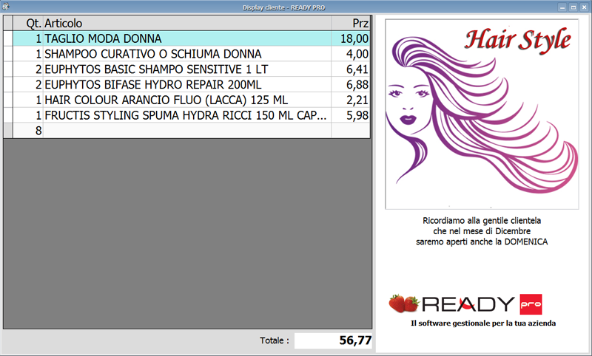Click the price 4,00 cell
This screenshot has height=356, width=592.
click(x=351, y=54)
